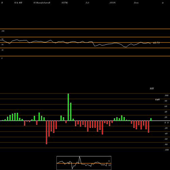Screen dimensions: 170x170
Task: Click the MR axis label -60
Action: 166,139
